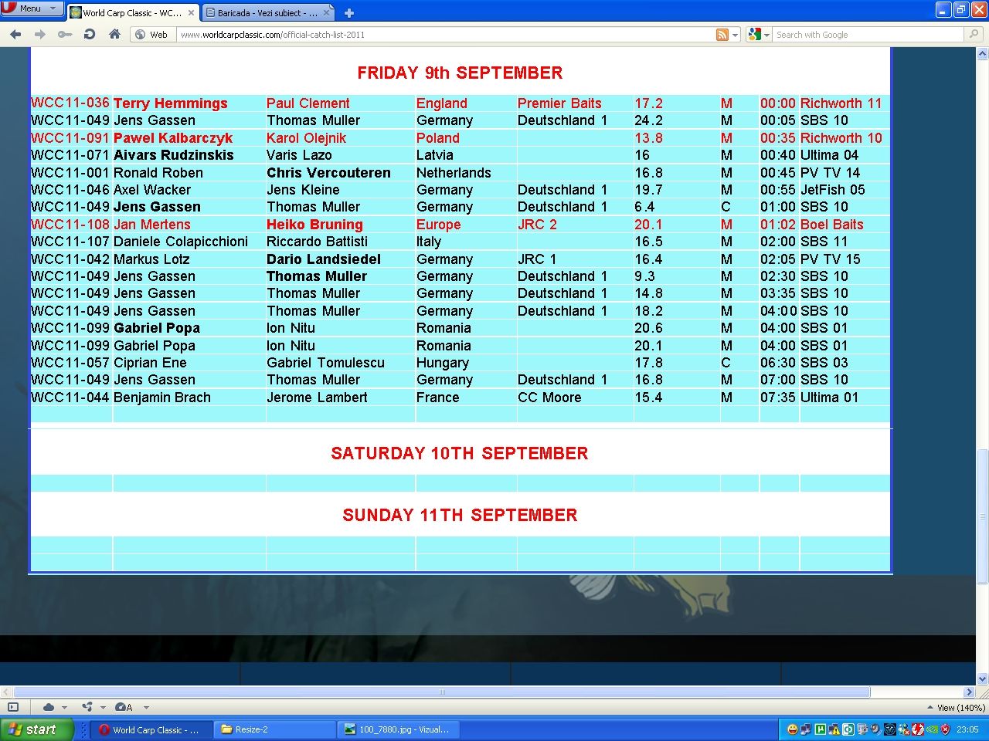Click the RSS feed icon
The height and width of the screenshot is (741, 989).
tap(722, 35)
